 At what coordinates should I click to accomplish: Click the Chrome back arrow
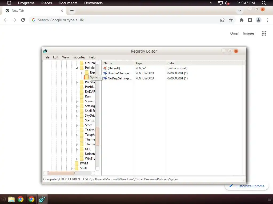(6, 20)
